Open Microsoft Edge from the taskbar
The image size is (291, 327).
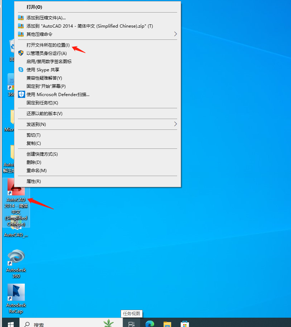[x=150, y=324]
